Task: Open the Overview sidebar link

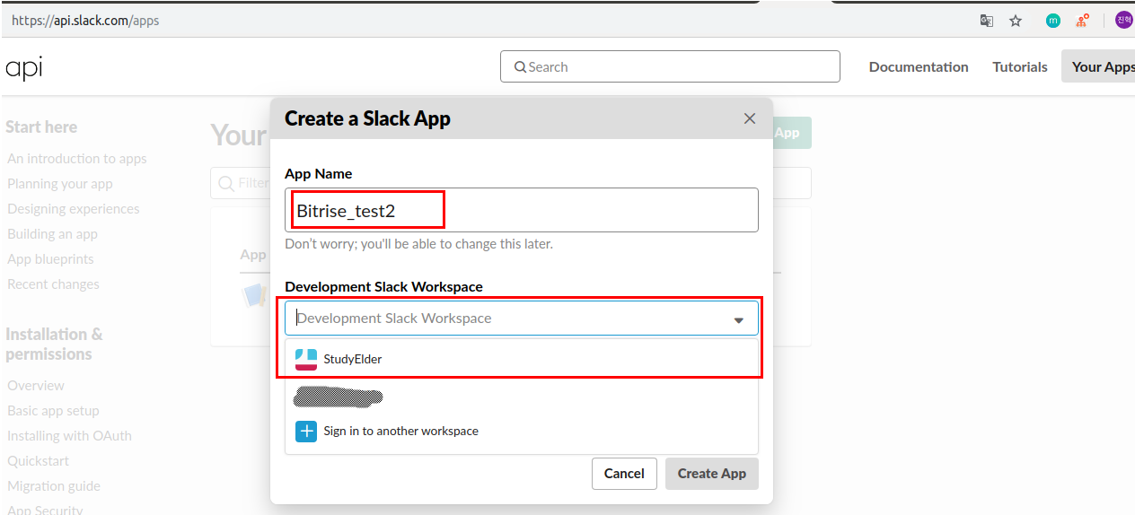Action: [x=36, y=386]
